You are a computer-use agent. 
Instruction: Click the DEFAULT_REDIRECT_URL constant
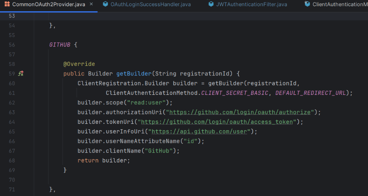click(310, 93)
